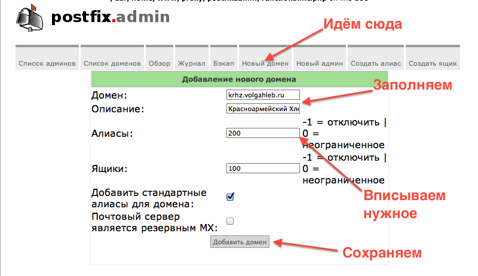Open the Список доменов menu tab

(x=112, y=63)
